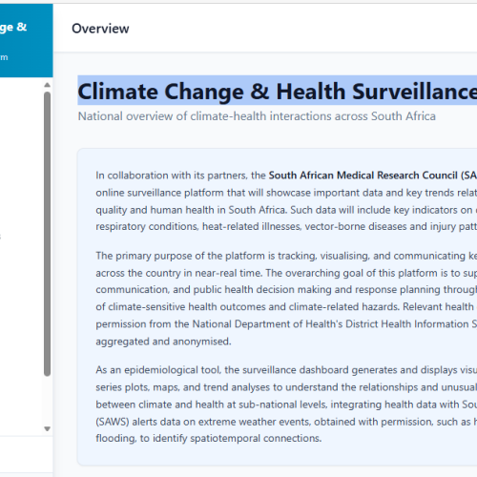
Task: Click the 'National overview of climate-health interactions' subtitle
Action: point(257,116)
